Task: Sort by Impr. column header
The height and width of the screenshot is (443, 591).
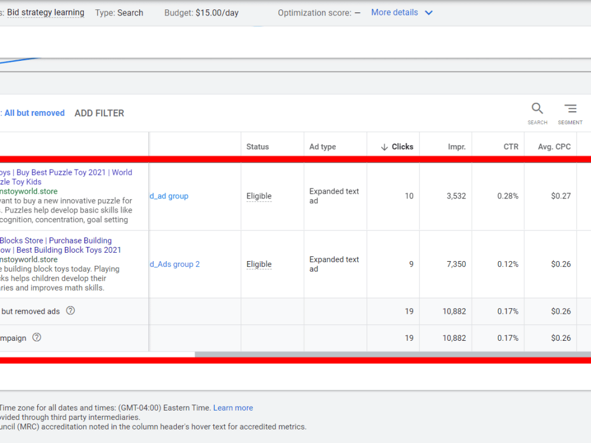Action: [x=456, y=146]
